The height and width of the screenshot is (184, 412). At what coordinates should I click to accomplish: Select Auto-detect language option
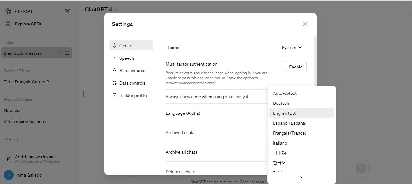[x=302, y=93]
